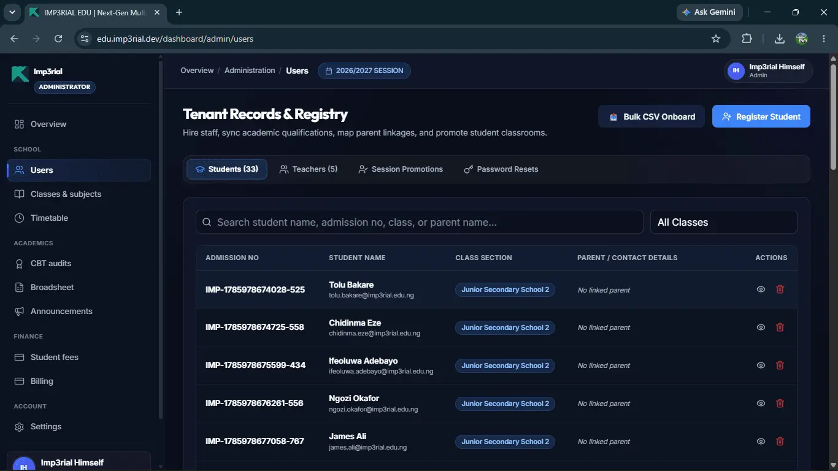This screenshot has height=471, width=838.
Task: Expand the All Classes filter dropdown
Action: [x=724, y=222]
